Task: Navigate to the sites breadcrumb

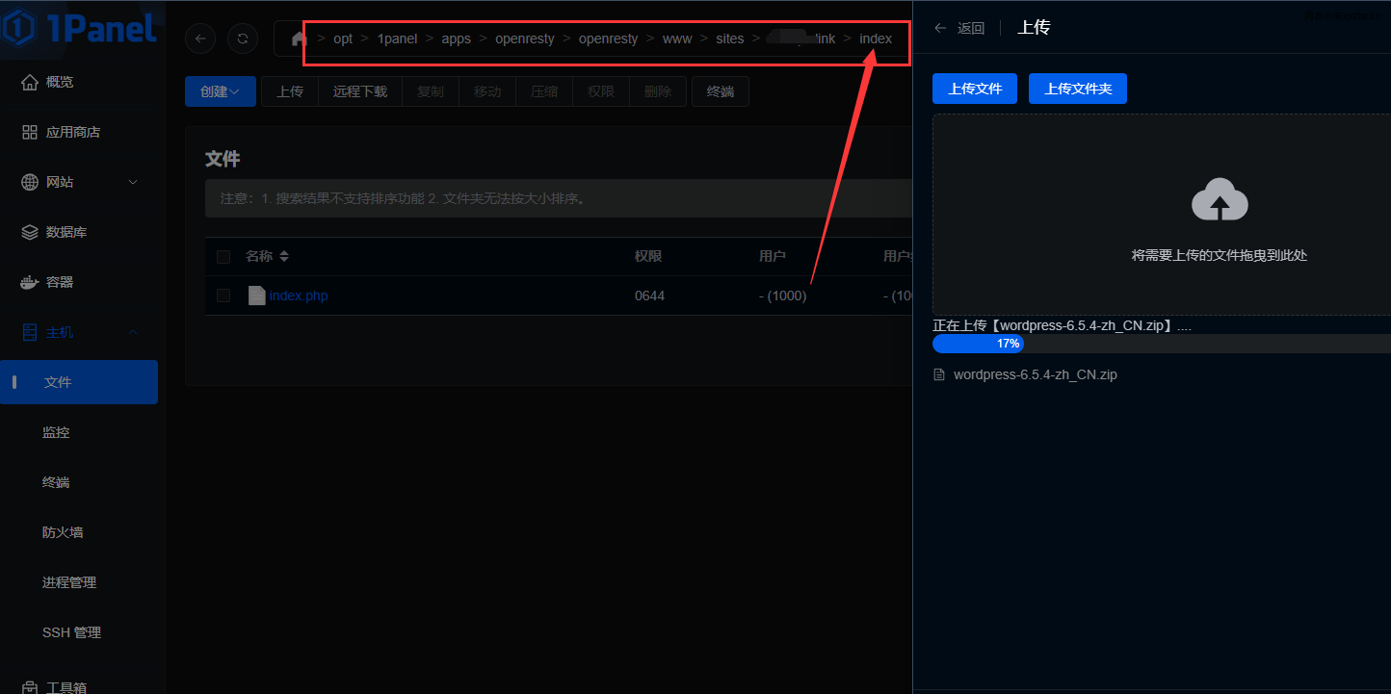Action: pyautogui.click(x=730, y=39)
